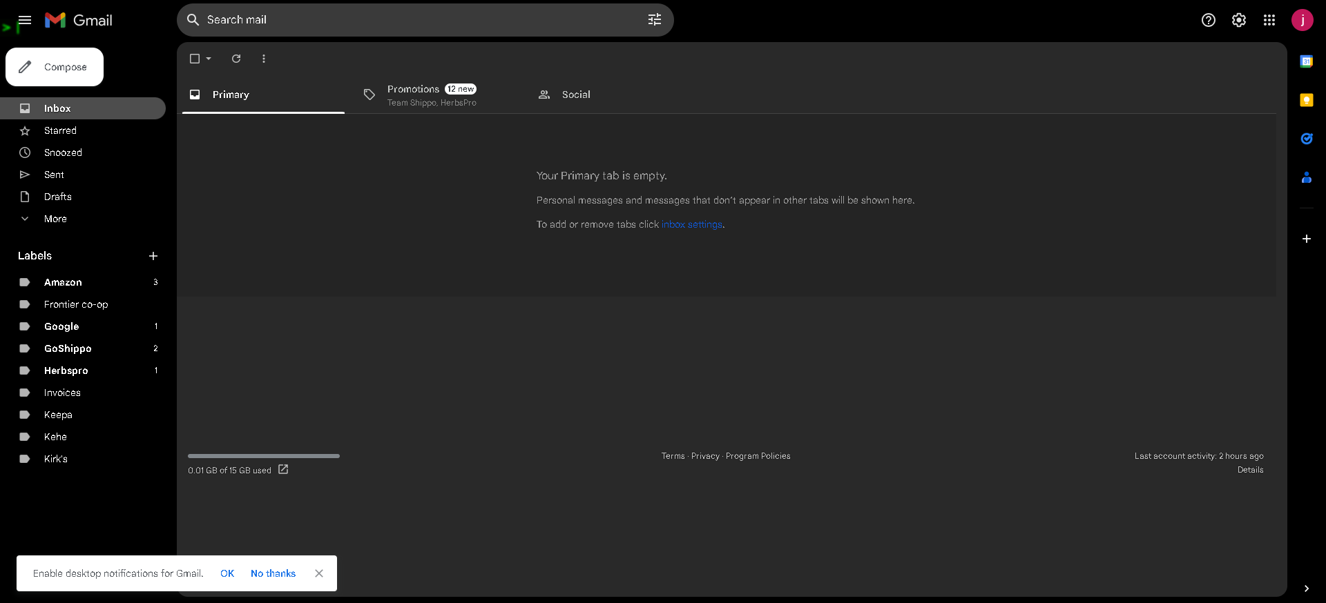Click No thanks on notification prompt
The width and height of the screenshot is (1326, 603).
coord(273,573)
